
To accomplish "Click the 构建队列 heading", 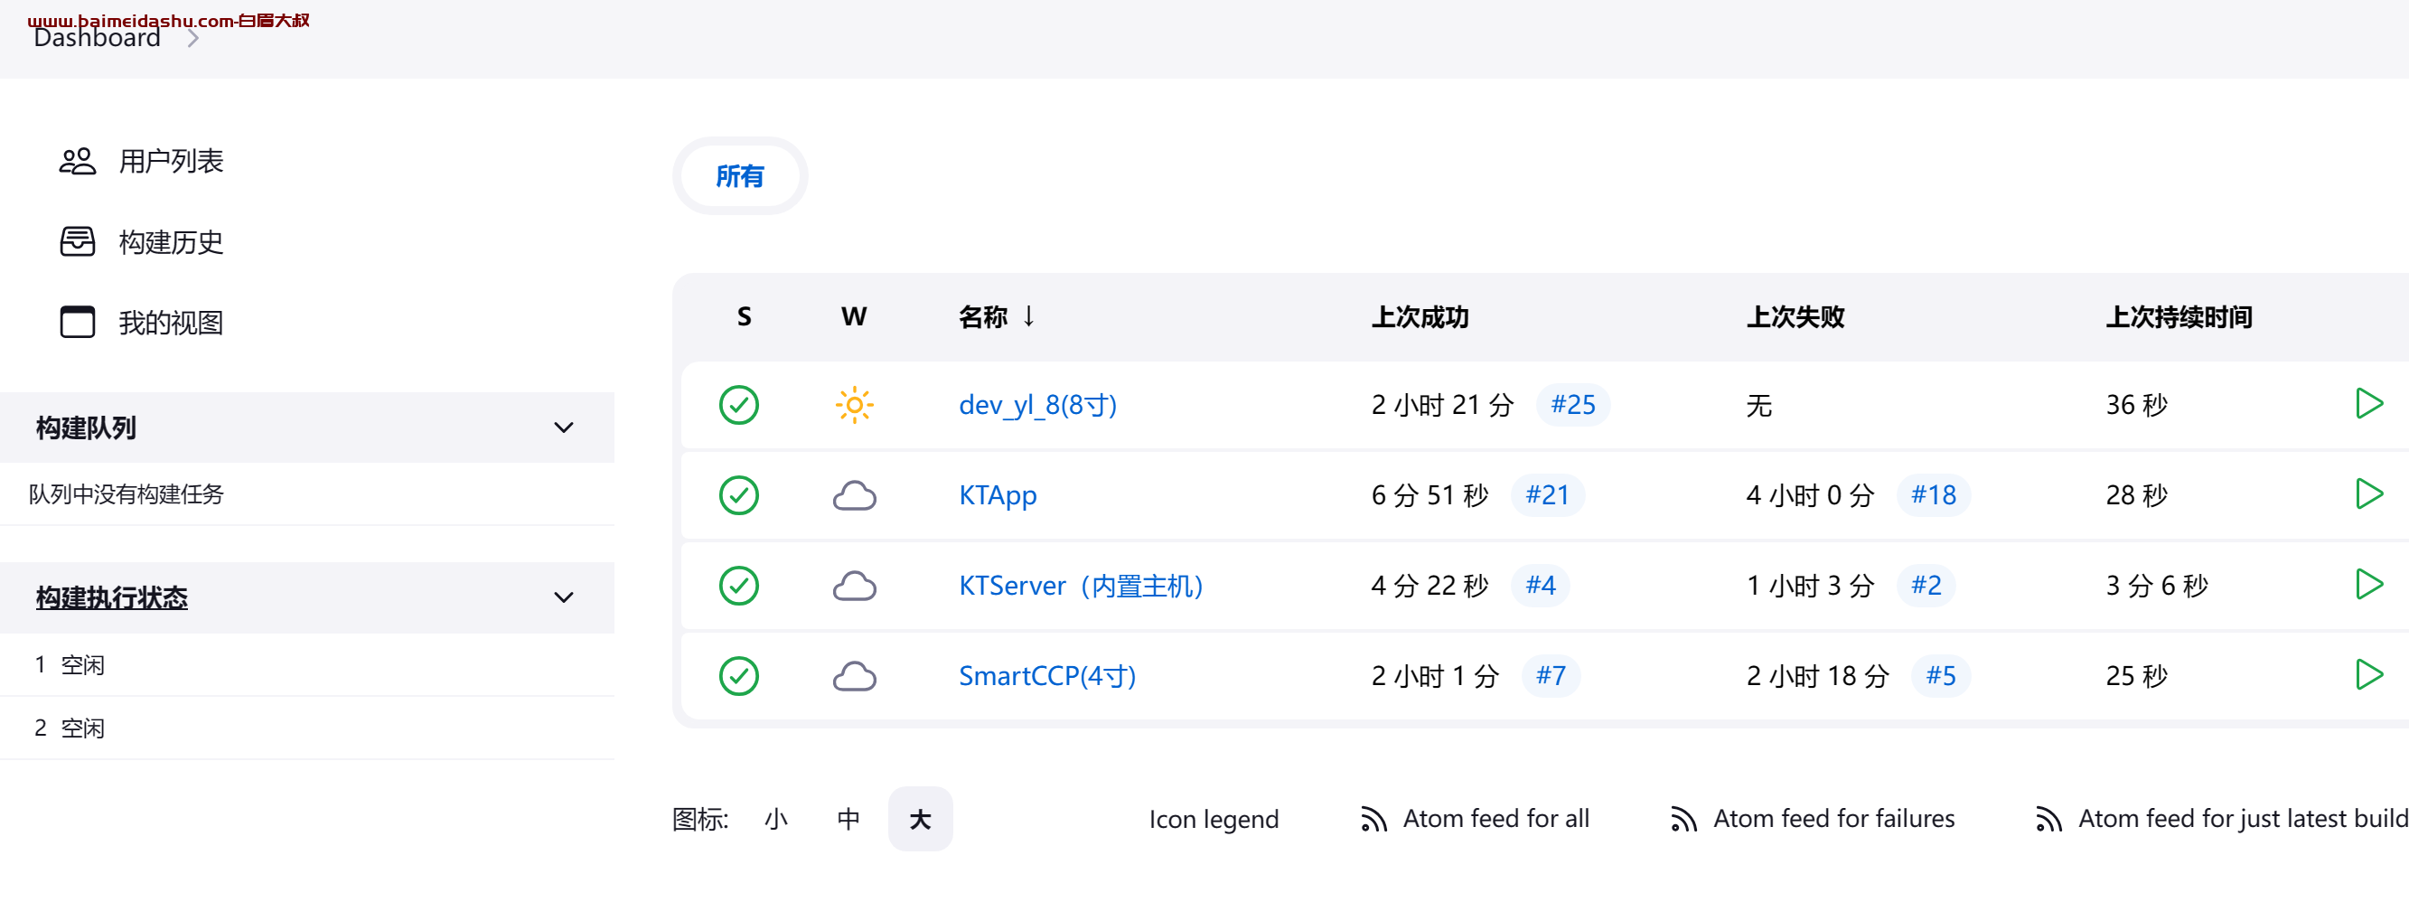I will coord(86,428).
